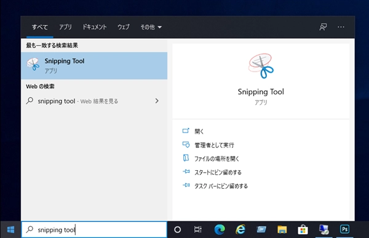The width and height of the screenshot is (369, 238).
Task: Open the Windows Start menu button
Action: coord(10,229)
